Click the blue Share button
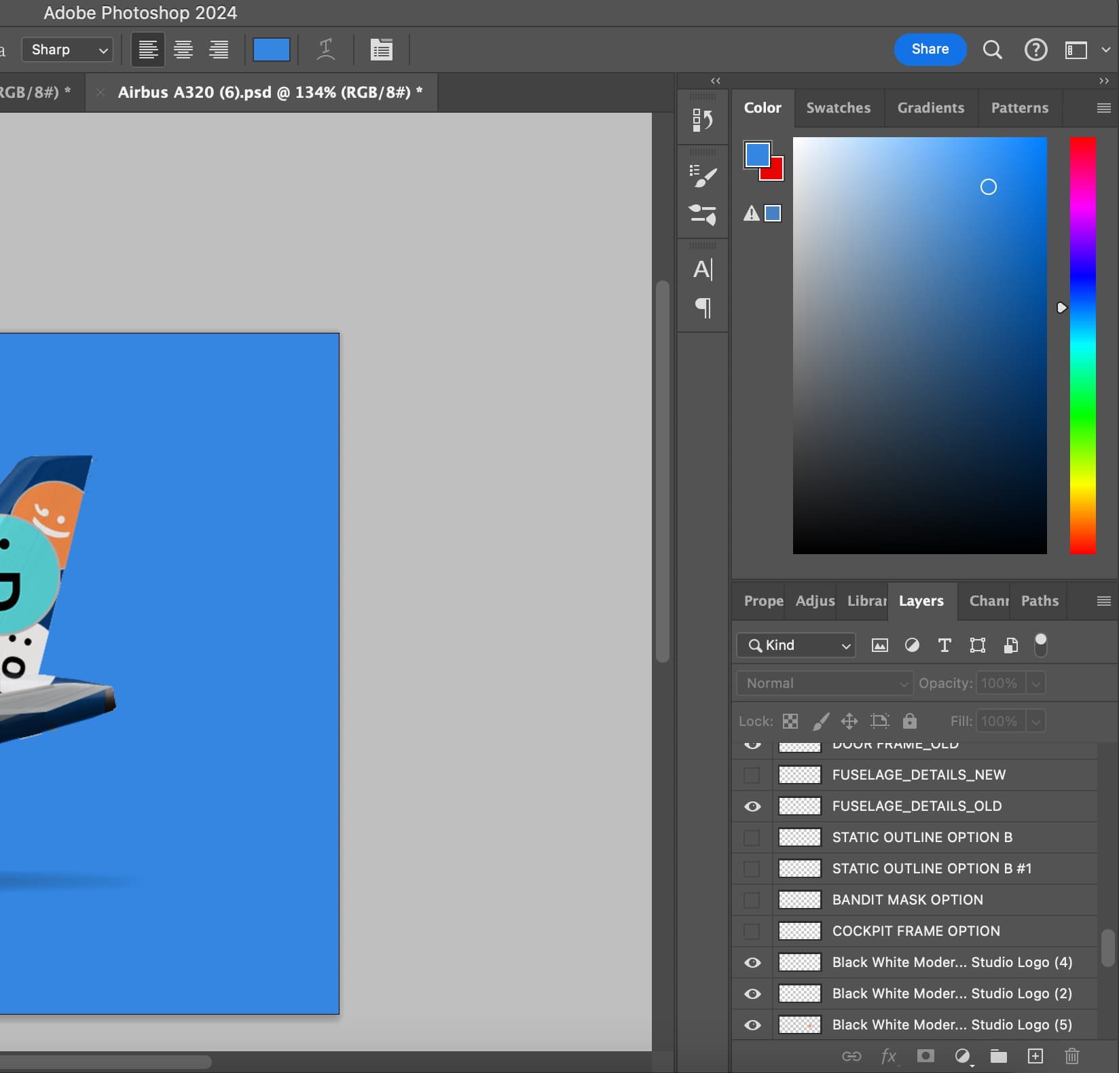 (x=930, y=50)
